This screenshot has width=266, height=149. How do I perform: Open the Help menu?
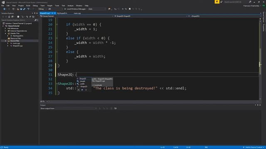point(86,5)
